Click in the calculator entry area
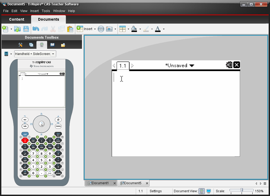Image resolution: width=270 pixels, height=196 pixels. [x=176, y=114]
